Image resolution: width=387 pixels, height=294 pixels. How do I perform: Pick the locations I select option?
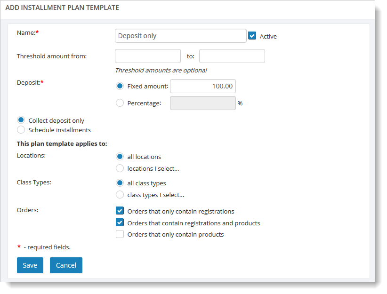[x=120, y=168]
